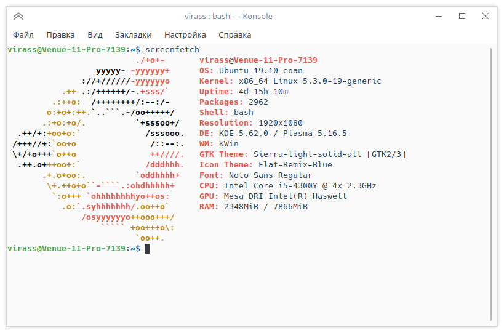Click the terminal vertical scrollbar
The image size is (504, 333).
491,185
